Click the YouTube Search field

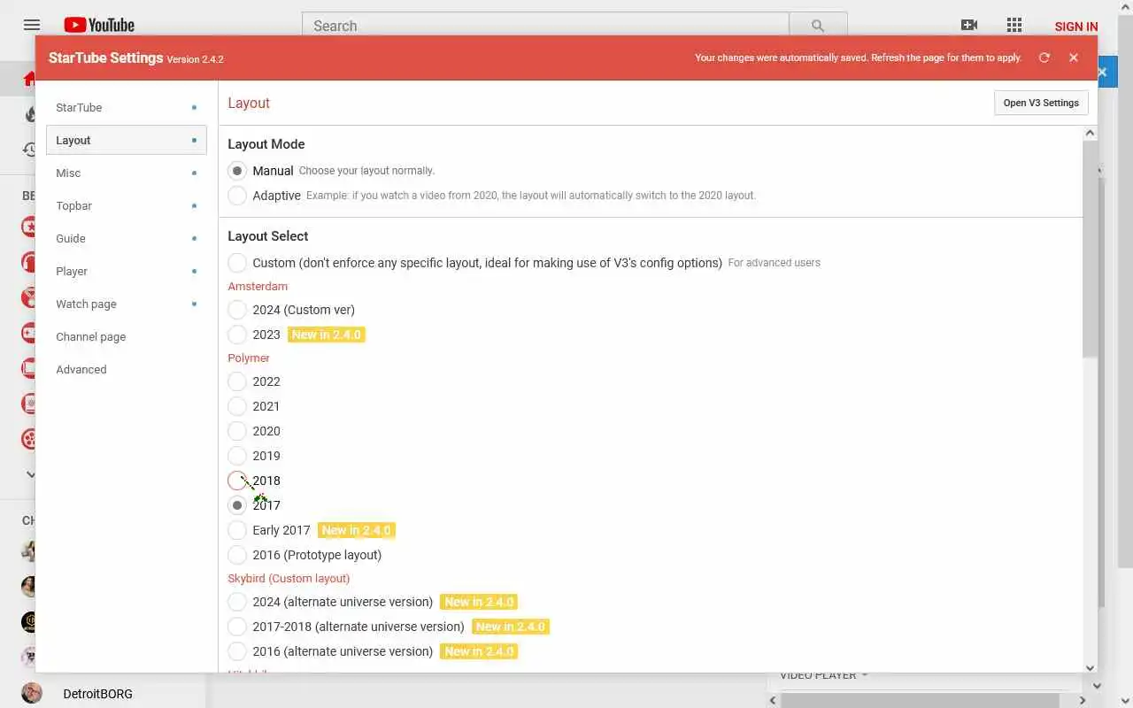[545, 26]
